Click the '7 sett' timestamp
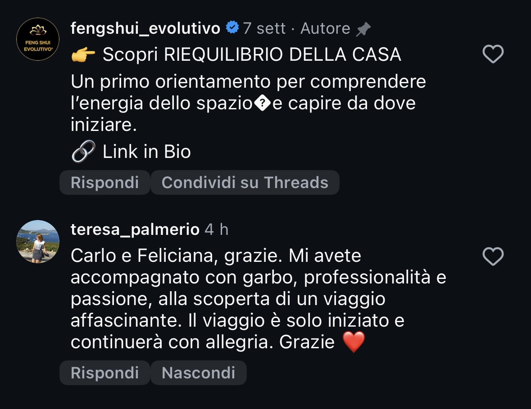Image resolution: width=531 pixels, height=409 pixels. coord(264,28)
